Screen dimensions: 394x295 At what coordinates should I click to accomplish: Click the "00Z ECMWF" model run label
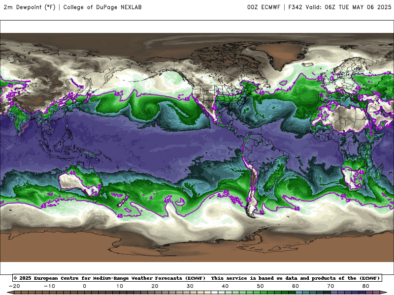263,7
